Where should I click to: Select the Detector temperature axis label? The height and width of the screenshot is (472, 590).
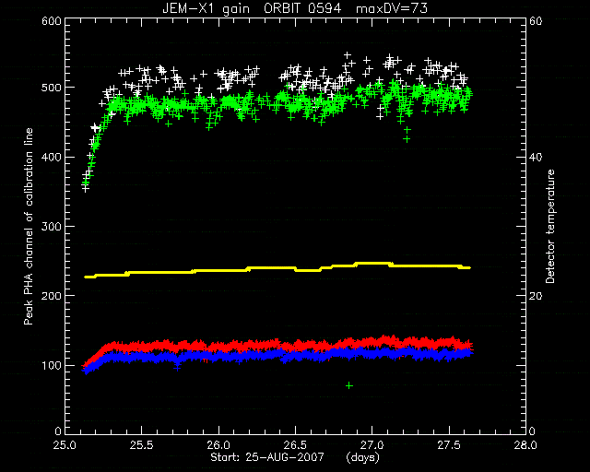[x=550, y=226]
